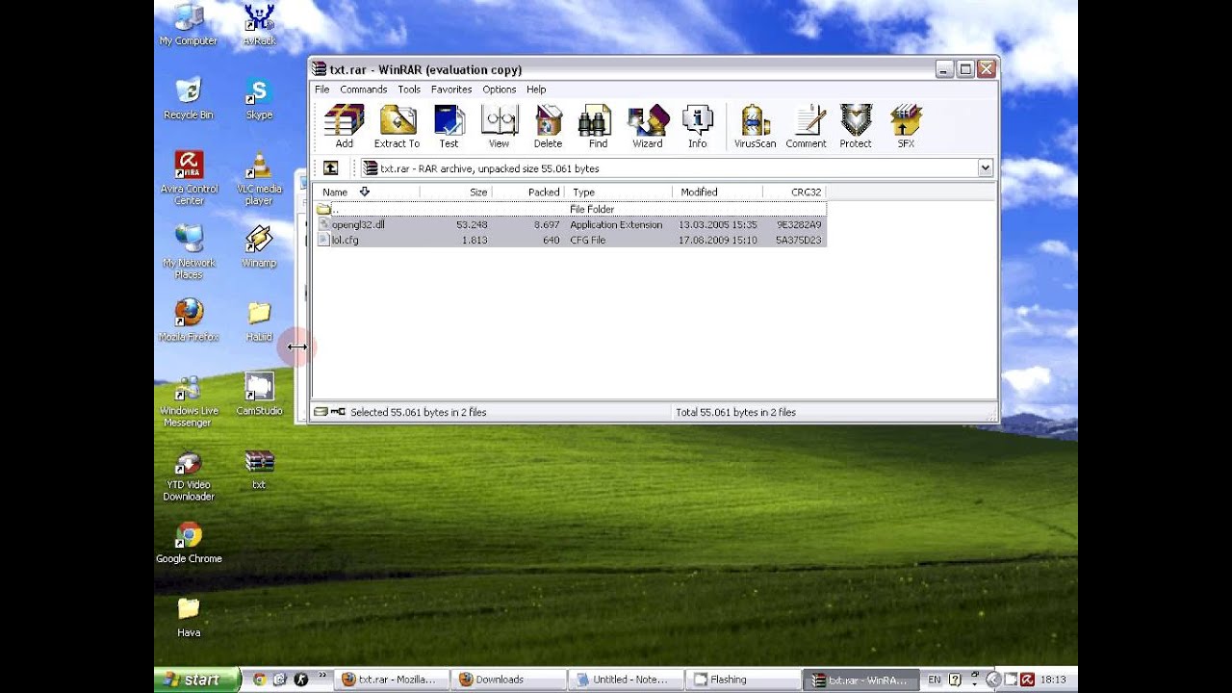Open the Tools menu
1232x693 pixels.
[409, 90]
